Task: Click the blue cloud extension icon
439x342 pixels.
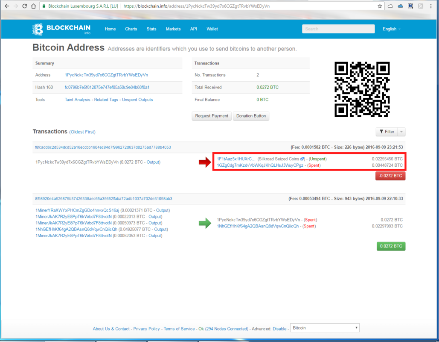Action: click(x=400, y=6)
